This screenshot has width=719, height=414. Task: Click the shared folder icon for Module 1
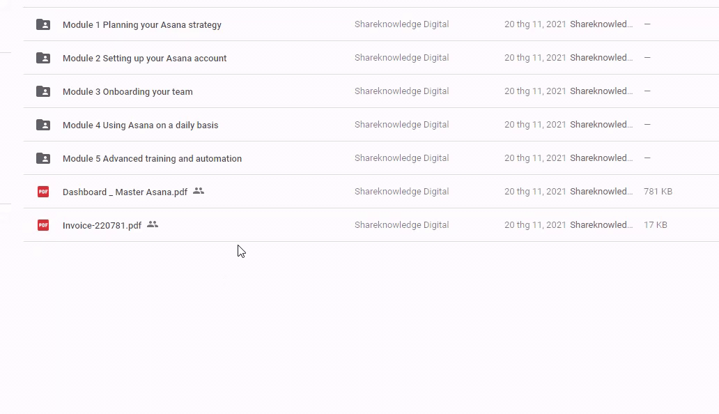(43, 24)
